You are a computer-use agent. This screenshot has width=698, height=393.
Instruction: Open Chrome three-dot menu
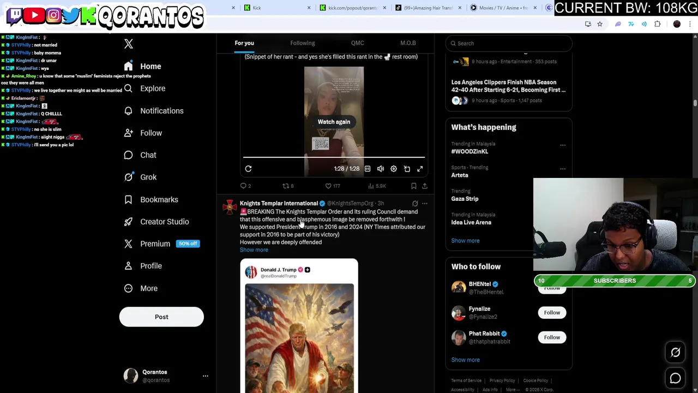coord(690,24)
